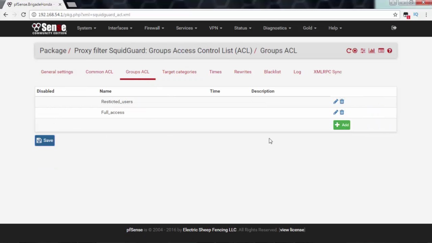Edit the Full_access ACL entry
432x243 pixels.
pyautogui.click(x=335, y=112)
